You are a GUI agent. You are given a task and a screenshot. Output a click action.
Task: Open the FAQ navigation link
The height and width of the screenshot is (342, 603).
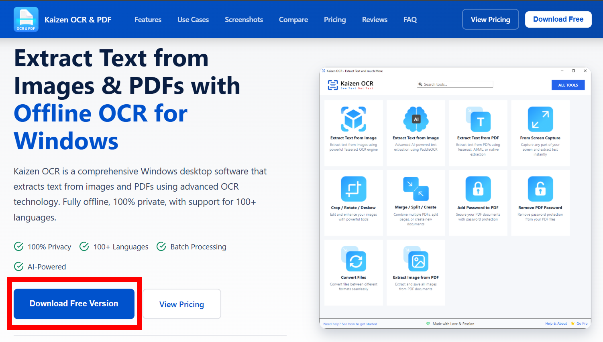[410, 20]
